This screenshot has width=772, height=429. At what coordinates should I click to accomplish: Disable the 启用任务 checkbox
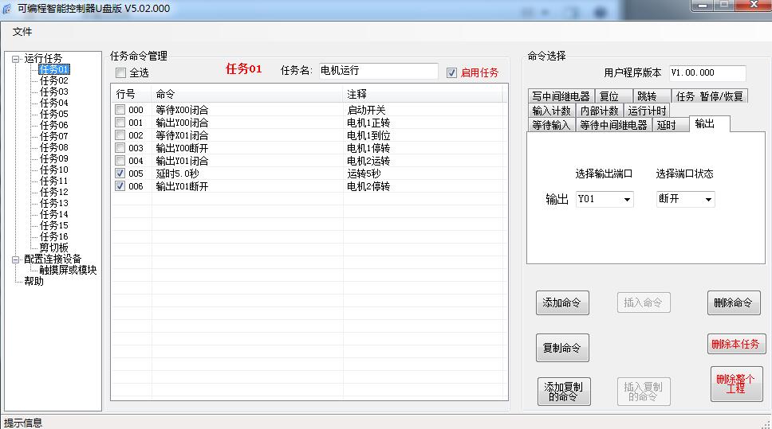pos(452,72)
